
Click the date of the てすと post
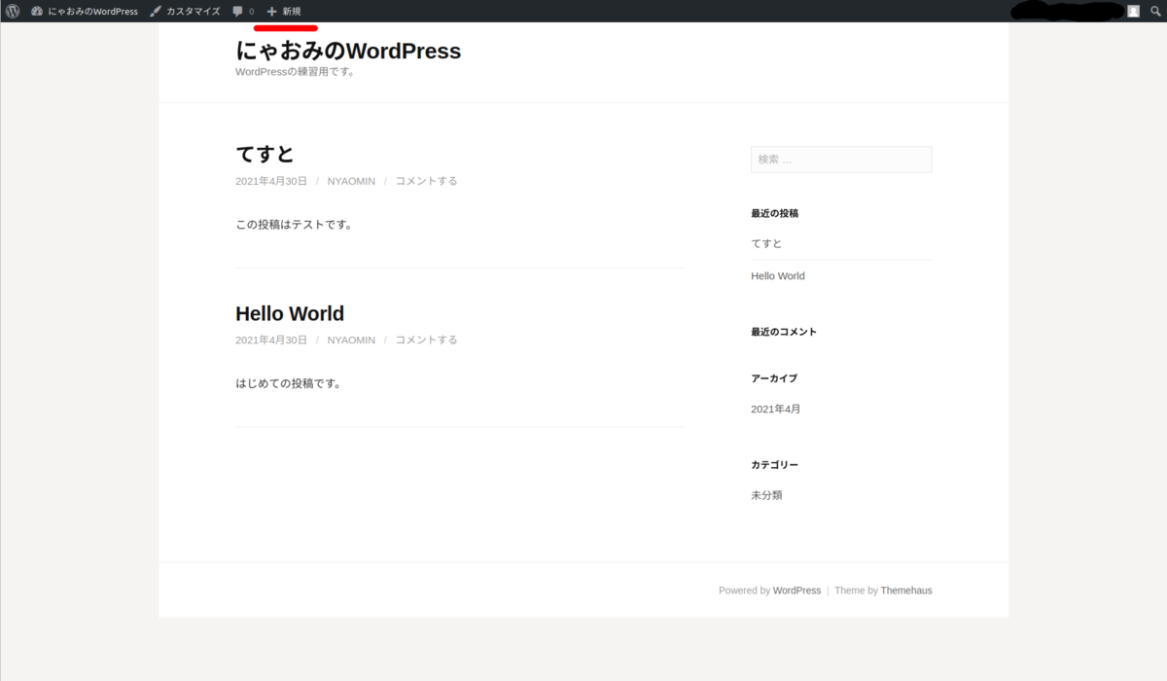point(271,181)
